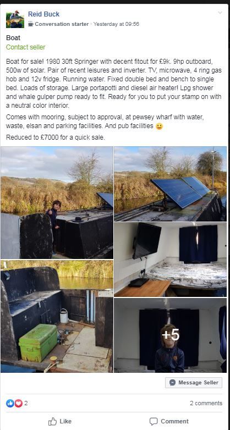This screenshot has height=430, width=230.
Task: Open Reid Buck's profile name link
Action: point(43,14)
